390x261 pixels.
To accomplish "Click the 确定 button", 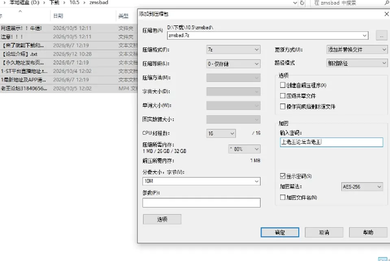I will click(280, 233).
